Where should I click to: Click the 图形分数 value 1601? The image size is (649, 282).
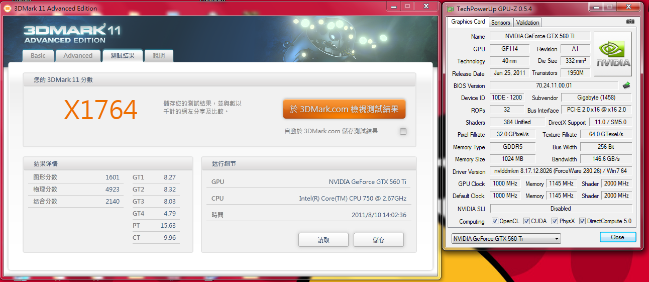pyautogui.click(x=113, y=177)
